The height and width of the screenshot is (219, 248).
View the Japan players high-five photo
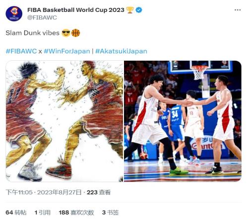click(183, 121)
